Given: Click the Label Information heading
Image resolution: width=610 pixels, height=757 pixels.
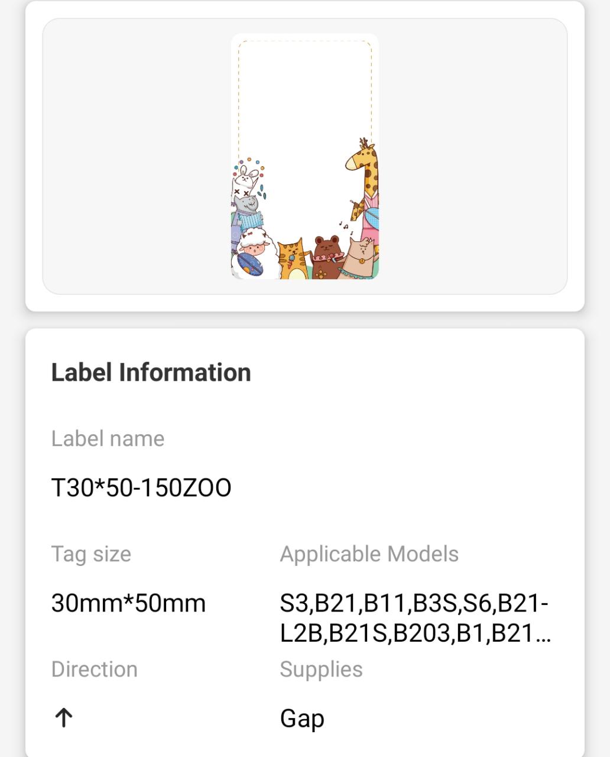Looking at the screenshot, I should (x=151, y=371).
